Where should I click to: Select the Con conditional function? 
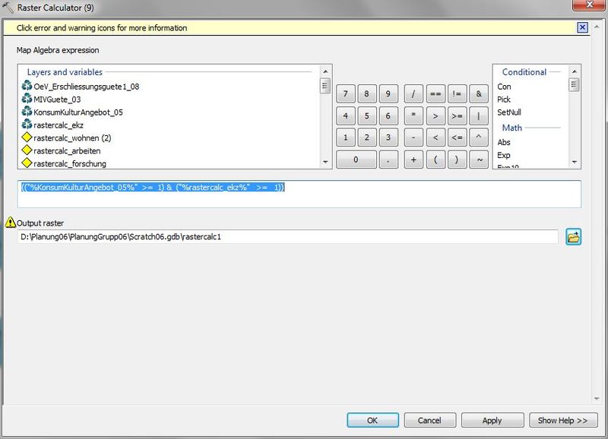point(504,87)
